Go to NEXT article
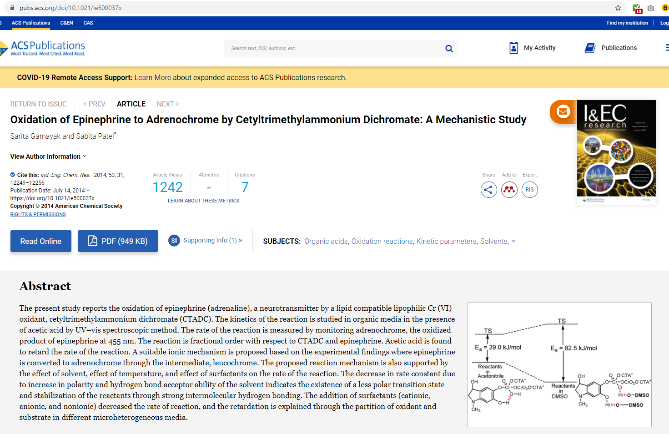 click(168, 104)
